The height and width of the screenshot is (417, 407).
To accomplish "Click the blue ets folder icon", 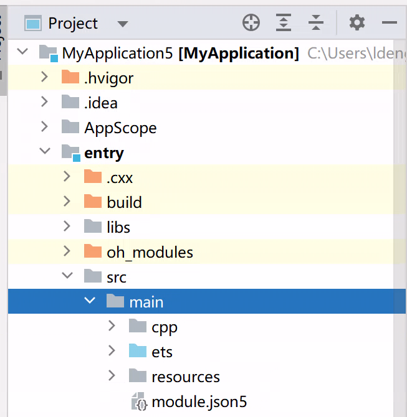I will tap(138, 352).
